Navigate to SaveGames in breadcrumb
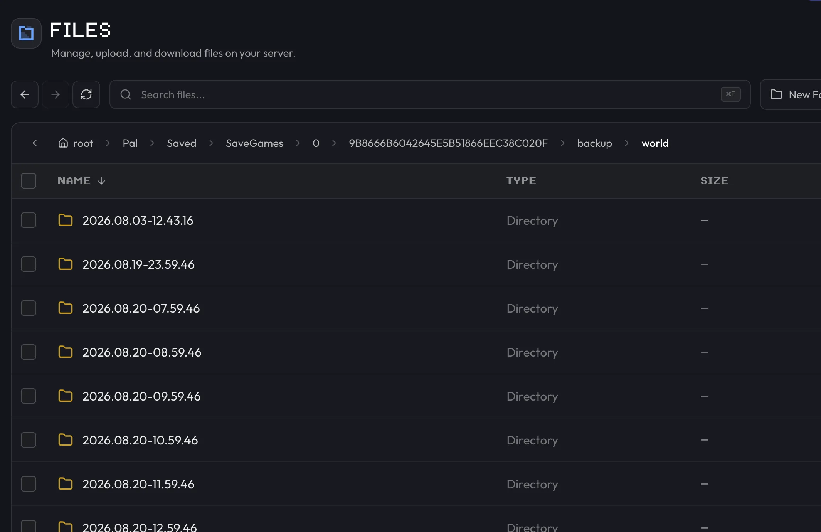The height and width of the screenshot is (532, 821). point(254,143)
